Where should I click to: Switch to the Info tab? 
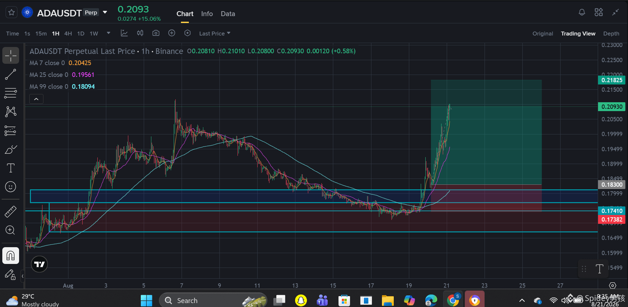pos(207,14)
